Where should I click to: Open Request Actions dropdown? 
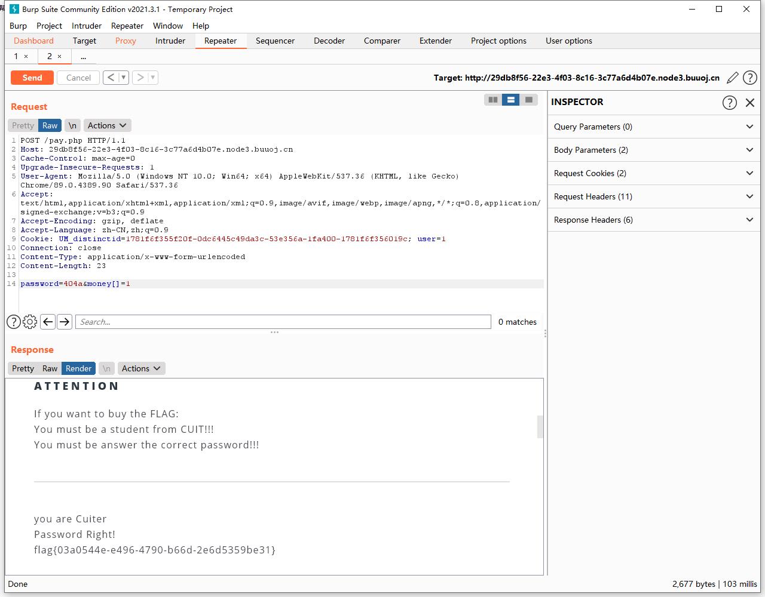tap(107, 125)
